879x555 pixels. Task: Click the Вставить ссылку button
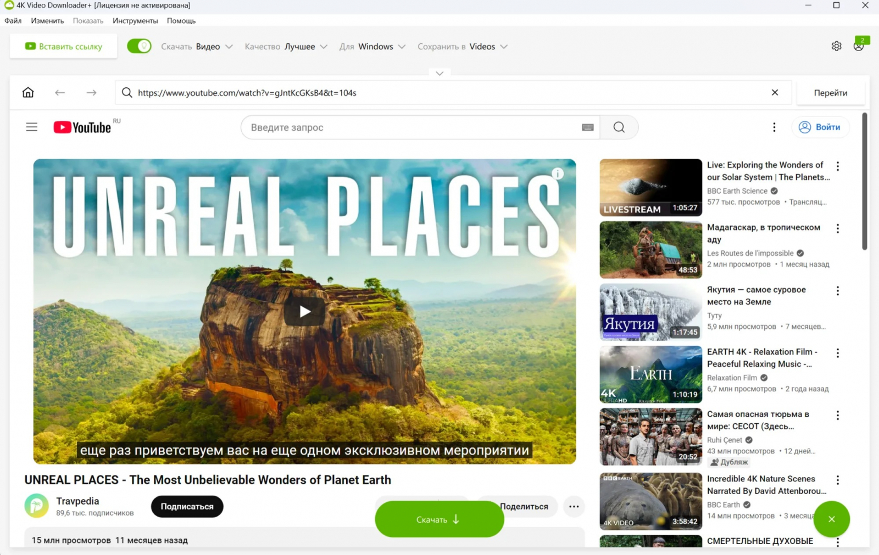pyautogui.click(x=64, y=47)
